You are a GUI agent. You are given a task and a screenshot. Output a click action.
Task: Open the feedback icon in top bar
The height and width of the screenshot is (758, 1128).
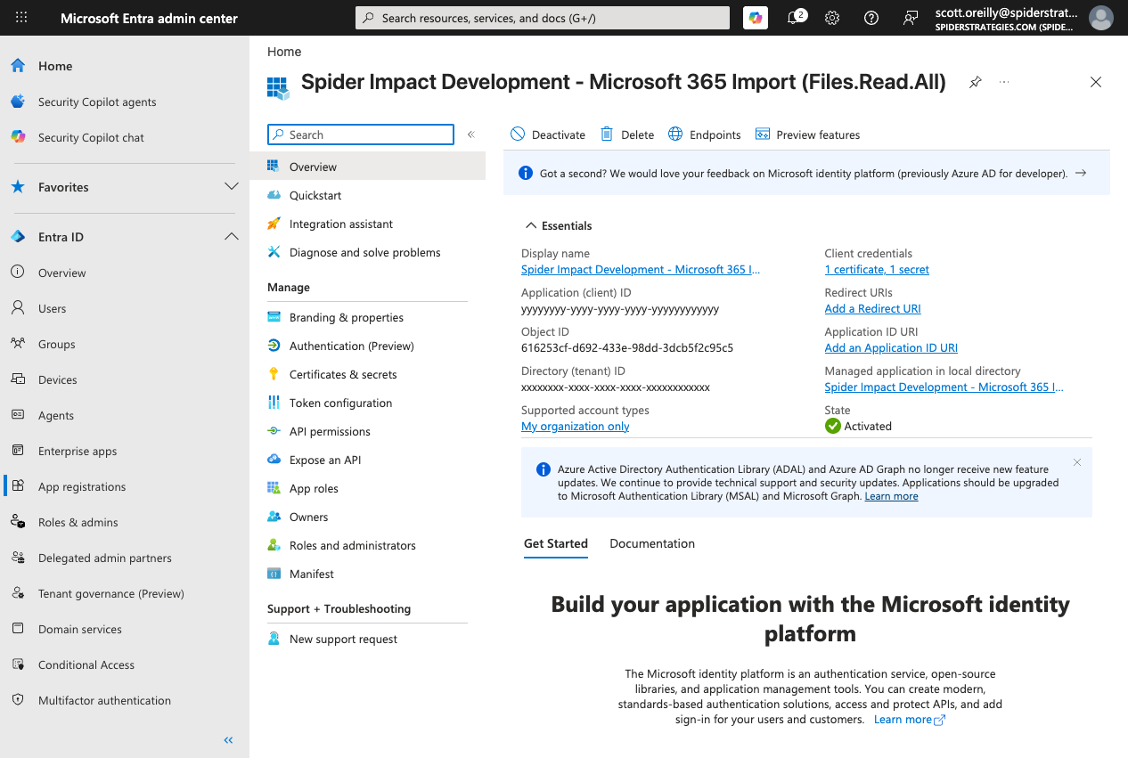click(910, 18)
